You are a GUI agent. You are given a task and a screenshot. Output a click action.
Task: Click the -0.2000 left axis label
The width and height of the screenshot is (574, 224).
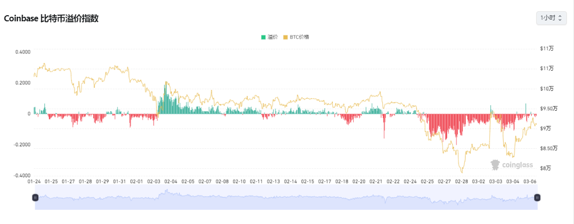[x=22, y=145]
